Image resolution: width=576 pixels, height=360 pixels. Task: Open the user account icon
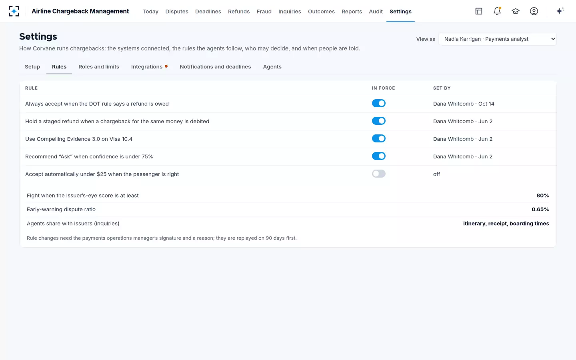(x=534, y=11)
